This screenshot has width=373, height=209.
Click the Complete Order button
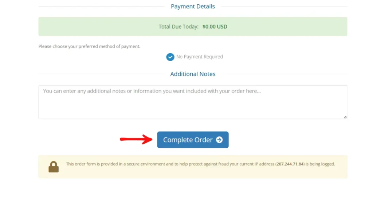coord(188,140)
